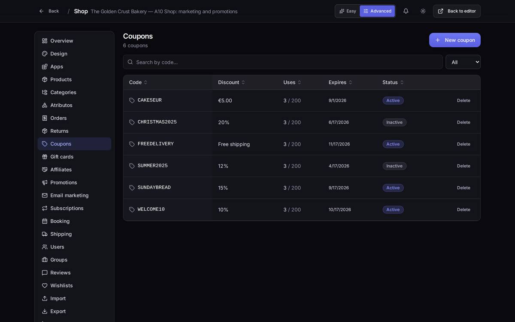
Task: Click Back to editor button
Action: (457, 11)
